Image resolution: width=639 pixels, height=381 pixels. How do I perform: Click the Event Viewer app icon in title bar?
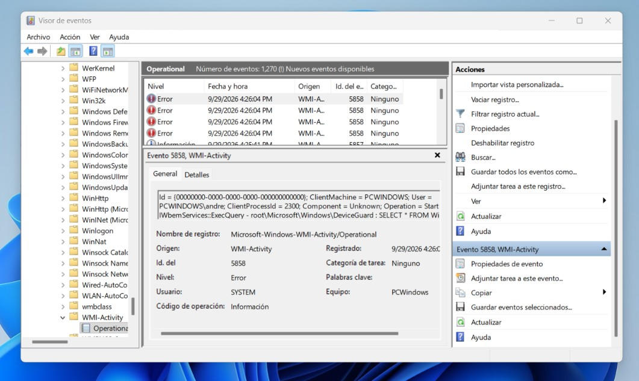click(x=31, y=20)
